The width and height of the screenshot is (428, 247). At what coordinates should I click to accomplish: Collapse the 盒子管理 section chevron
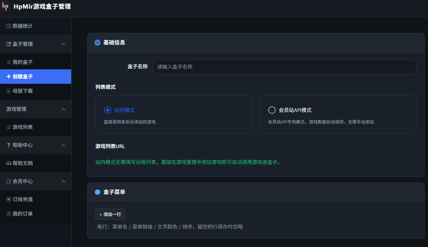coord(64,44)
